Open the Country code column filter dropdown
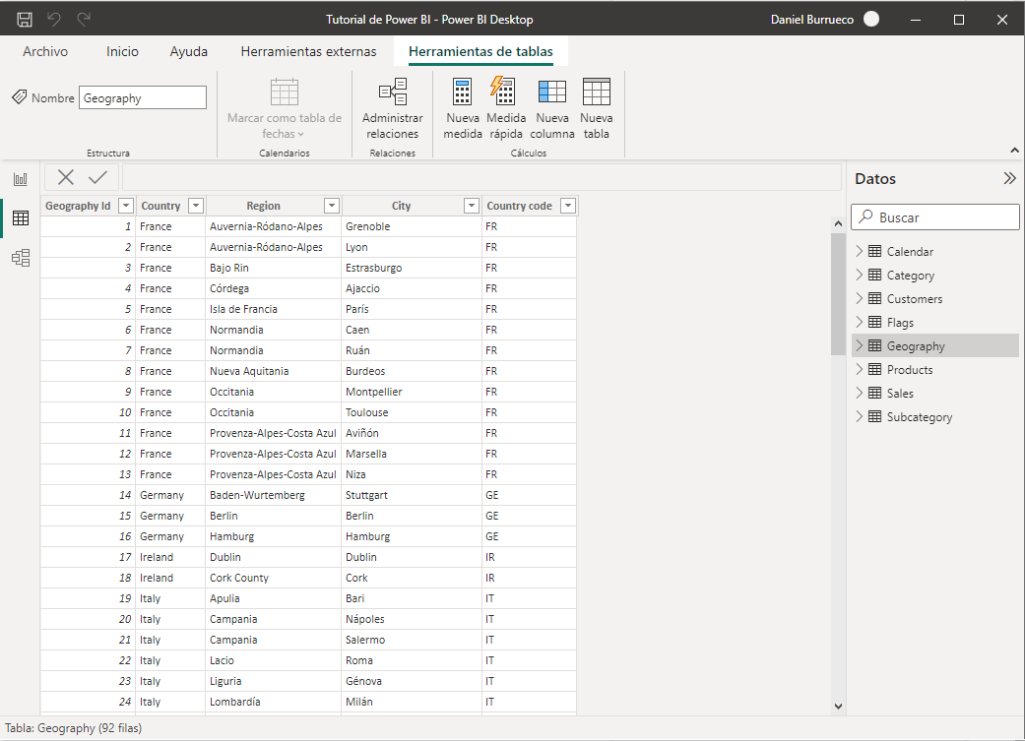 [567, 206]
